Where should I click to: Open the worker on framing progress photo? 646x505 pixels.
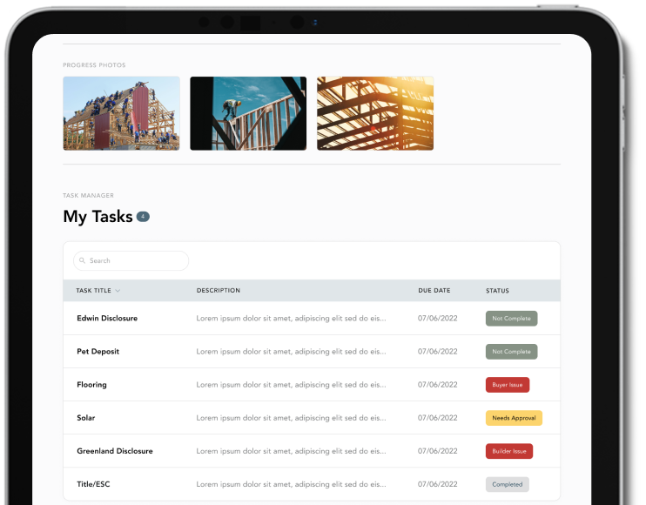click(x=248, y=113)
